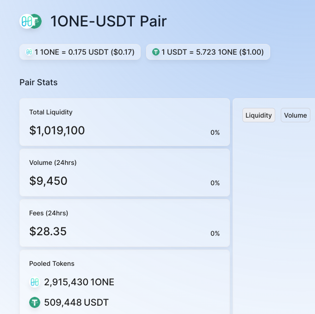Click the 1ONE-USDT pair logo in header
The height and width of the screenshot is (314, 315).
coord(31,21)
